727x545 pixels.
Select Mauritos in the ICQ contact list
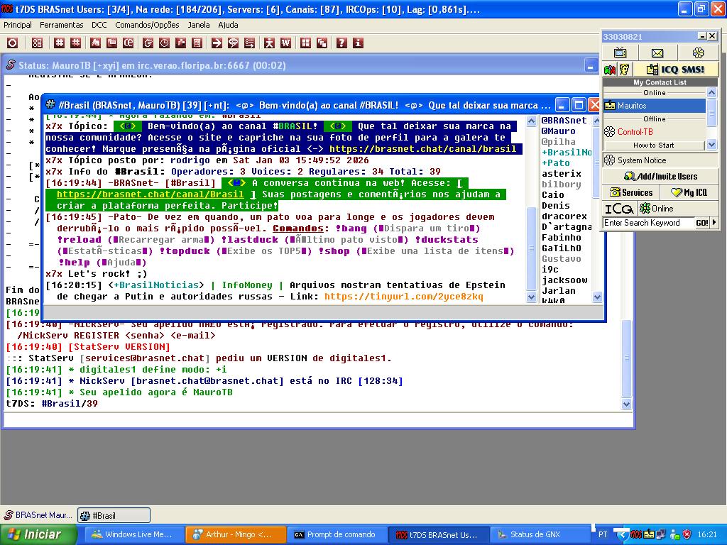[x=632, y=106]
